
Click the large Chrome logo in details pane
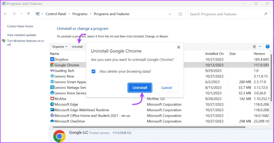tap(59, 136)
